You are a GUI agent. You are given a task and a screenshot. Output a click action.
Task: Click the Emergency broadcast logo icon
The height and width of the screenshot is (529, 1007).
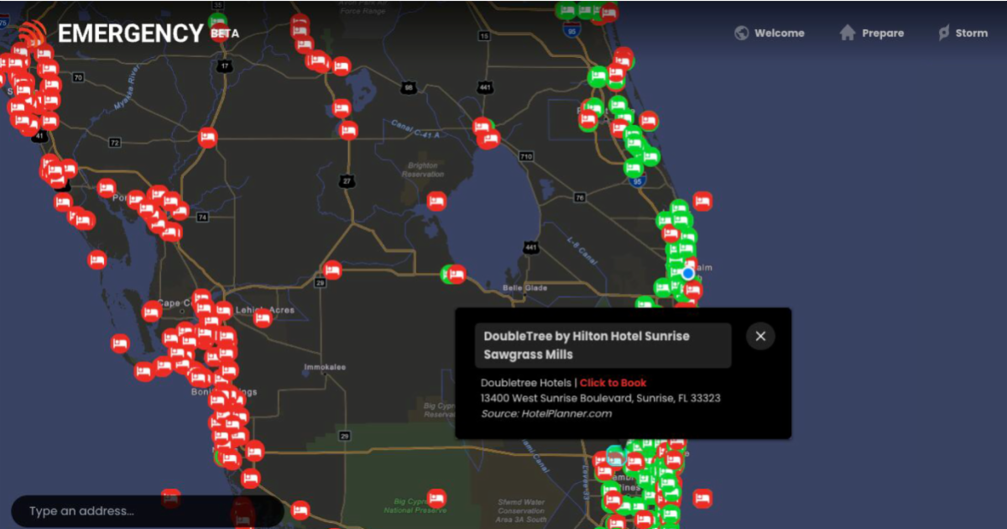click(32, 34)
